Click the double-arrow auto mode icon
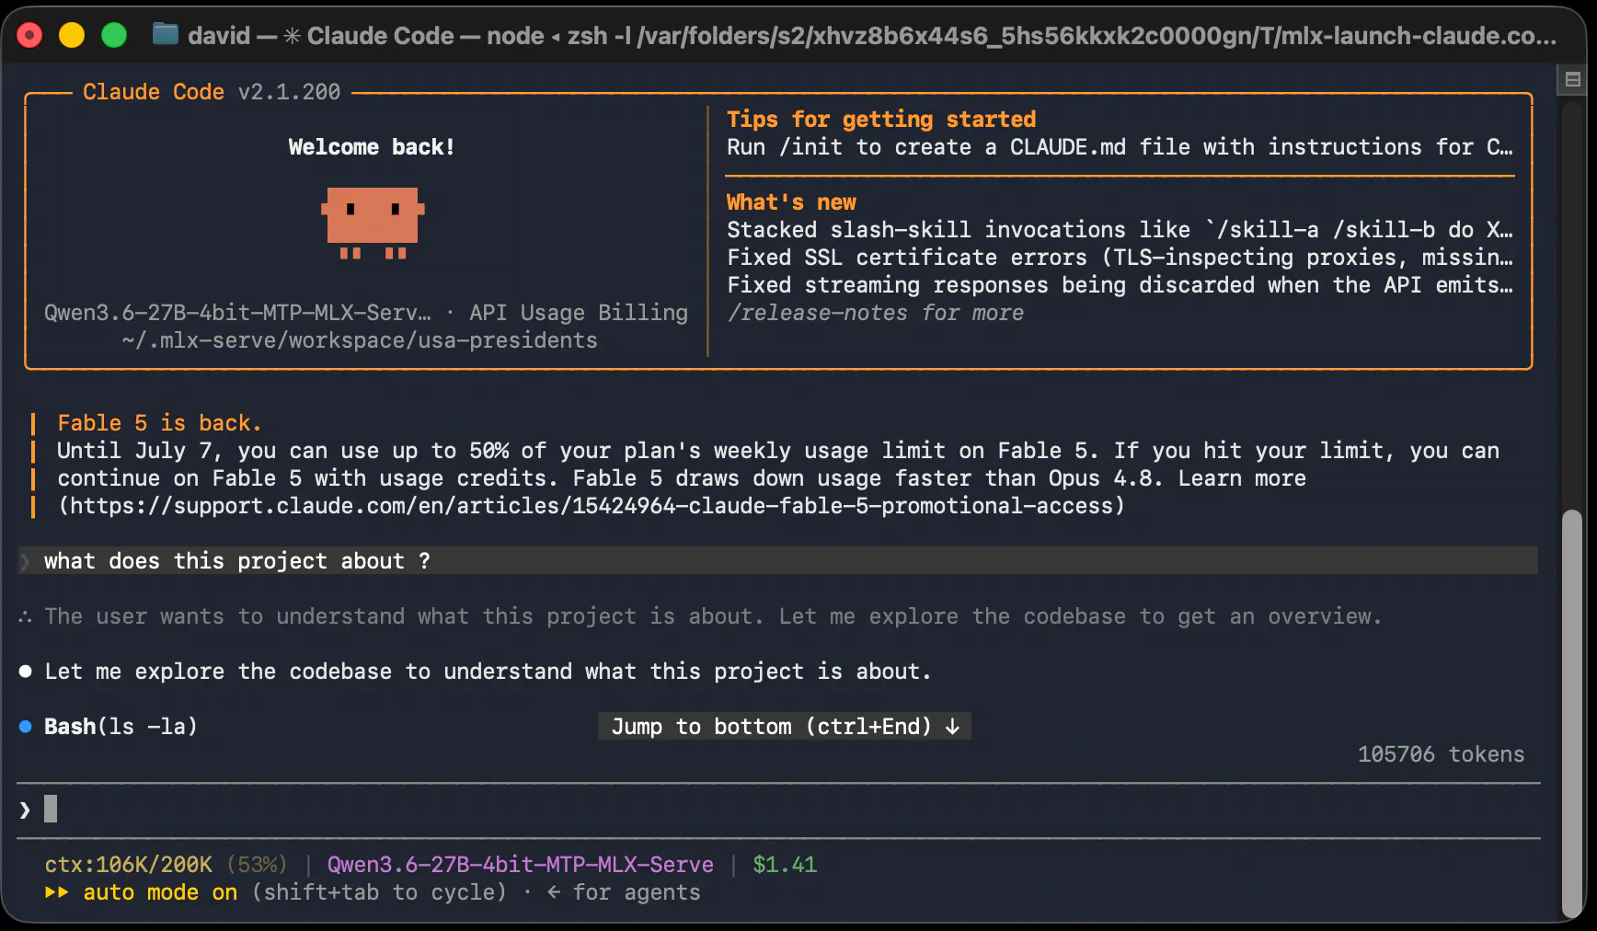Screen dimensions: 1597x931 click(x=56, y=892)
